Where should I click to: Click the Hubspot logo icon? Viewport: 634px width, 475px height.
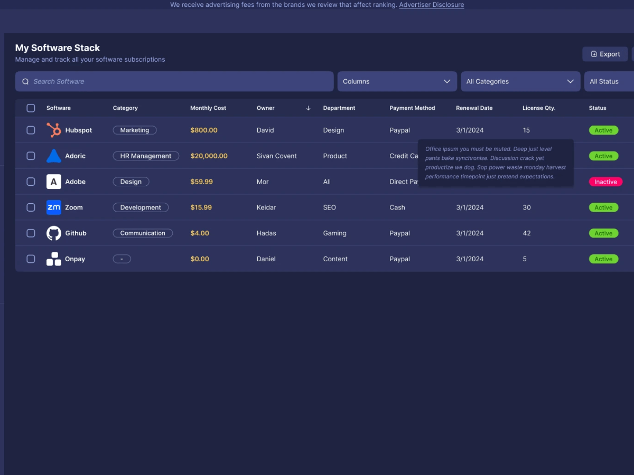[54, 130]
